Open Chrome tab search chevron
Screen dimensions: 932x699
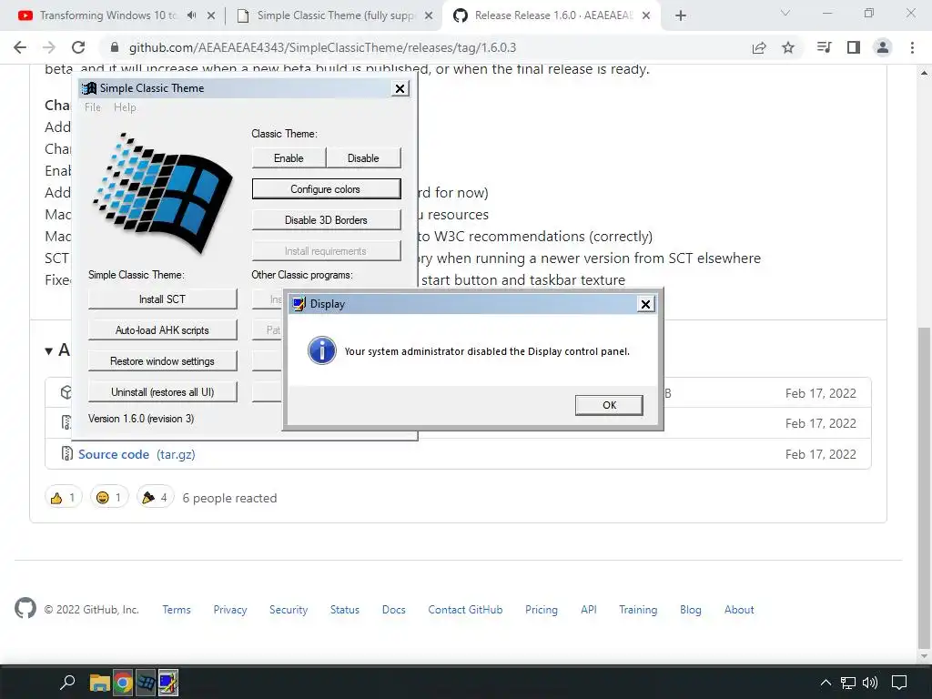[x=785, y=13]
